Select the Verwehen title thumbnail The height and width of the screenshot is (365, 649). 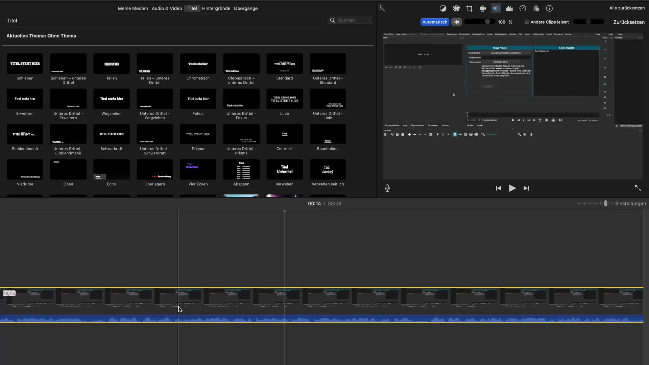(285, 169)
